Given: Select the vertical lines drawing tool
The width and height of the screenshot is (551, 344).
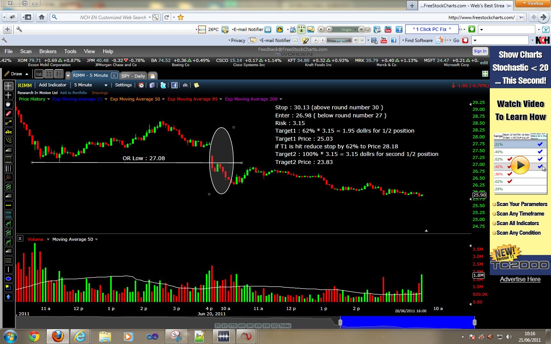Looking at the screenshot, I should tap(8, 169).
